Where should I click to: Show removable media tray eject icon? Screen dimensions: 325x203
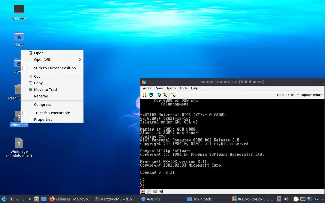[x=279, y=199]
